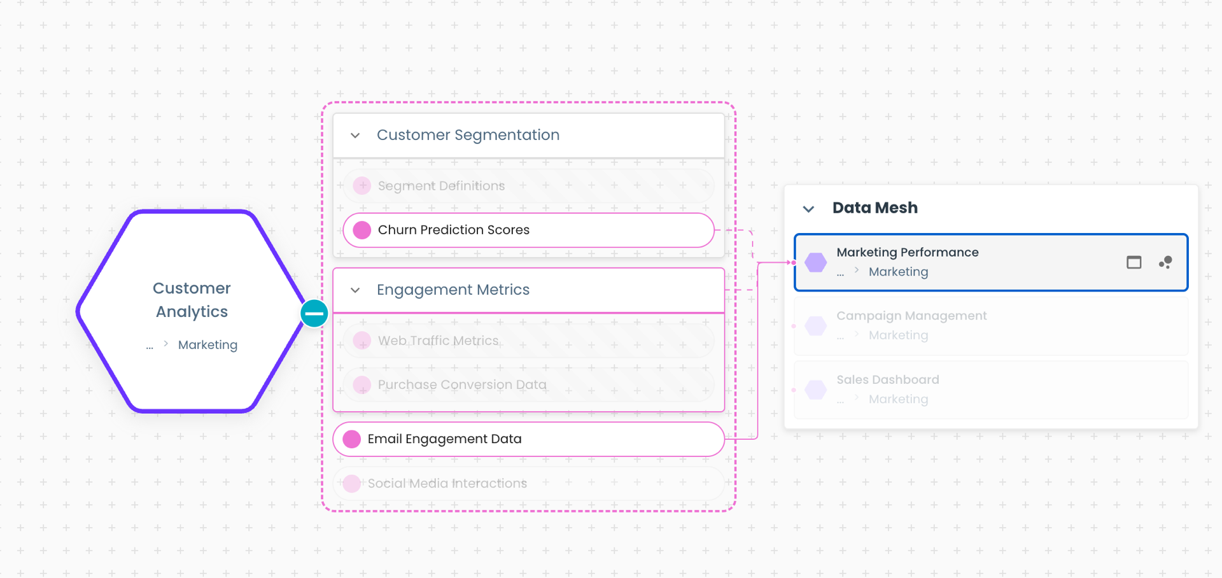Viewport: 1222px width, 578px height.
Task: Click the hexagon icon of Sales Dashboard
Action: (815, 390)
